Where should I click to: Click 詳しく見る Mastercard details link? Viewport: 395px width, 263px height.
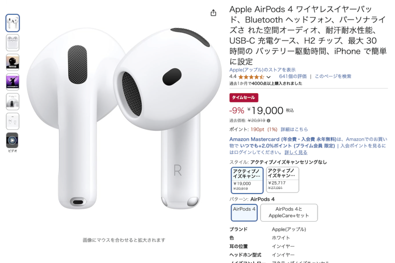tap(296, 153)
